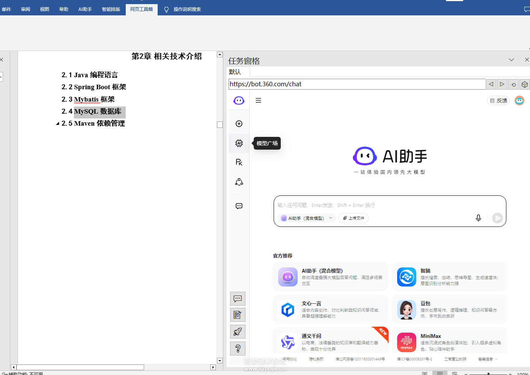Viewport: 530px width, 375px height.
Task: Open the 文心一言 model card
Action: click(330, 309)
